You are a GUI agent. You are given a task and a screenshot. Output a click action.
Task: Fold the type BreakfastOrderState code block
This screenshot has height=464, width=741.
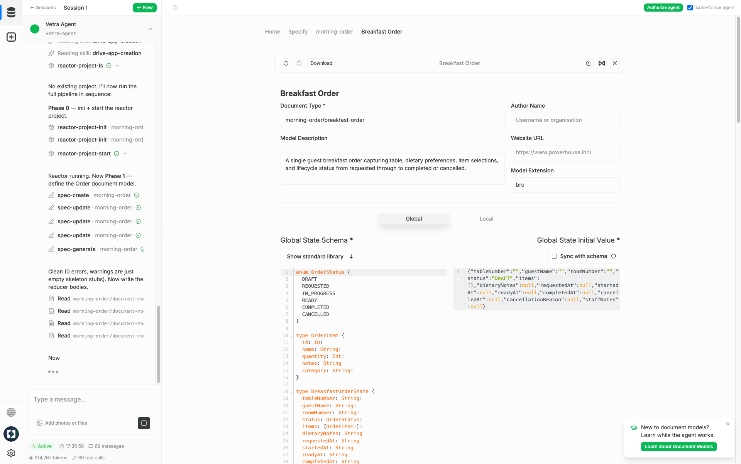pyautogui.click(x=291, y=392)
